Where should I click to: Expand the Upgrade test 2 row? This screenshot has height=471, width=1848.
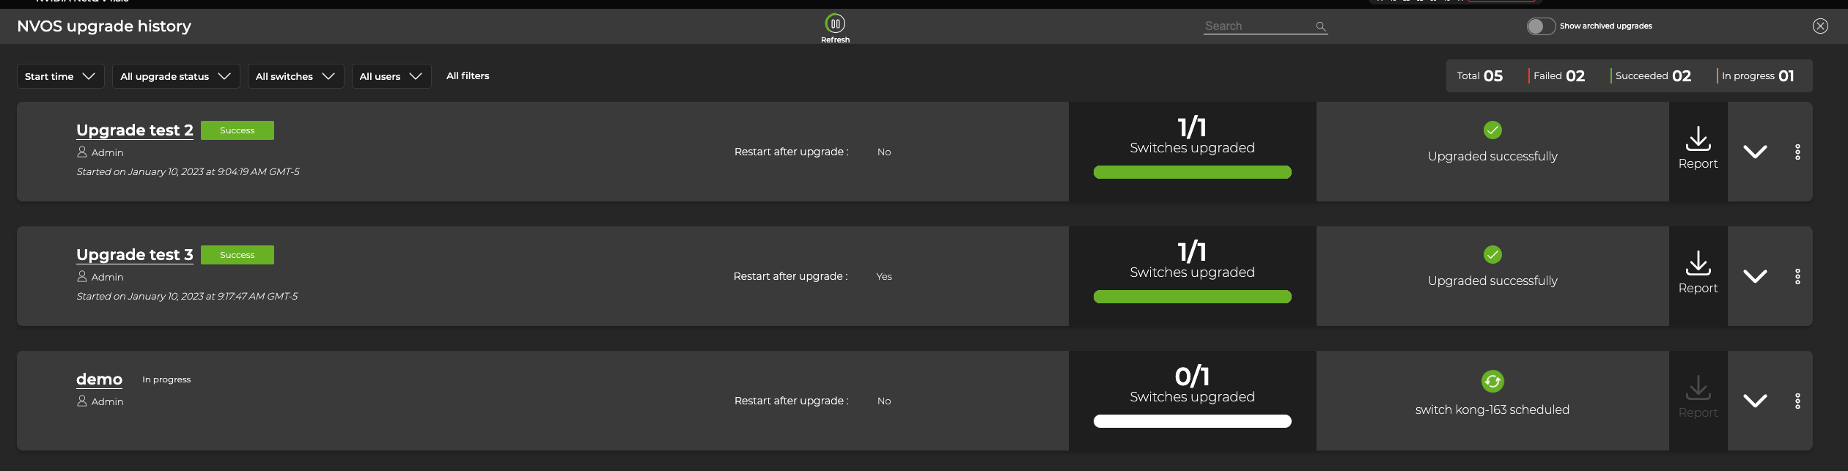(1755, 152)
